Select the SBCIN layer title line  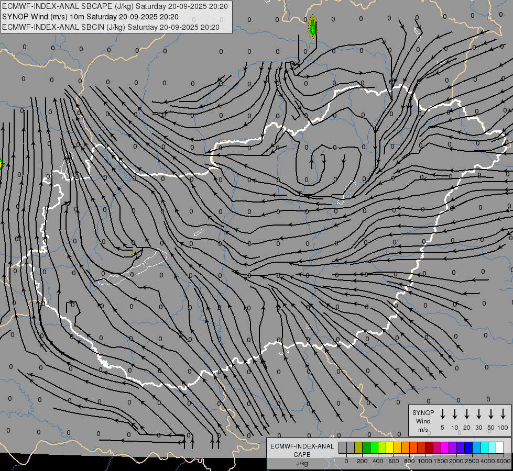pyautogui.click(x=111, y=27)
